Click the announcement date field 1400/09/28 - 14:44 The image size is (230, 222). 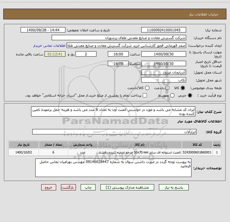click(x=43, y=30)
